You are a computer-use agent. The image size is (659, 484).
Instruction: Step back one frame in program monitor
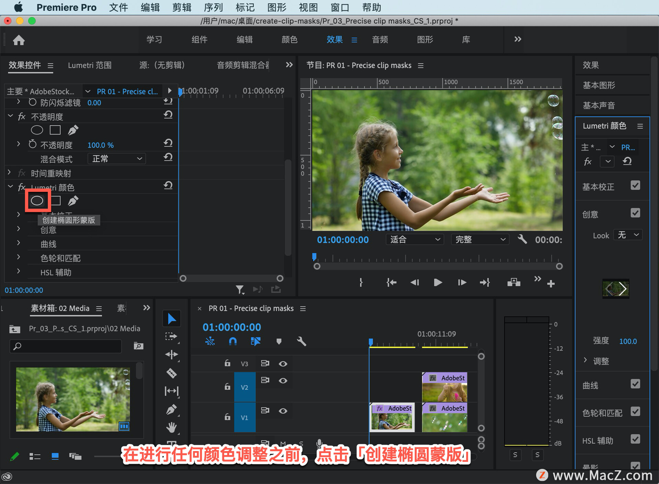click(x=415, y=283)
